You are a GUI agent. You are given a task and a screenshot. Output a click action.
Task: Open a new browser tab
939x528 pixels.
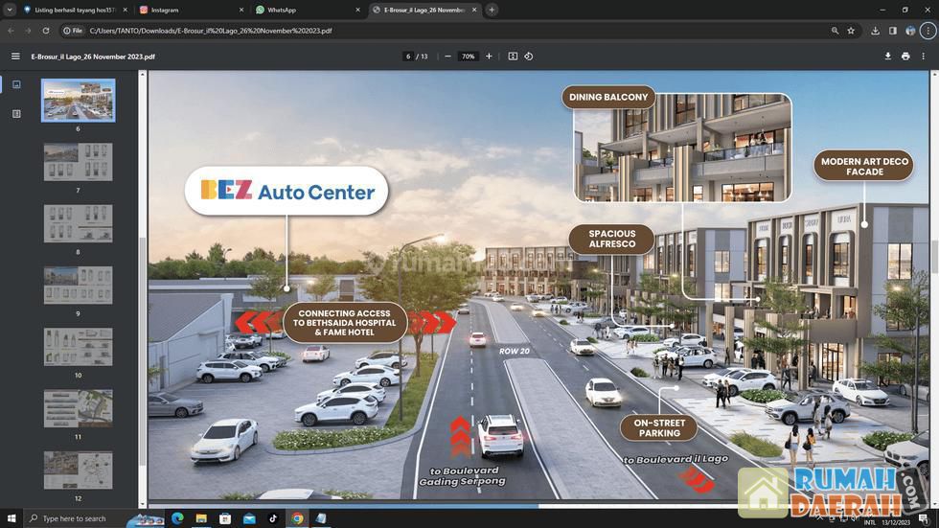point(492,10)
